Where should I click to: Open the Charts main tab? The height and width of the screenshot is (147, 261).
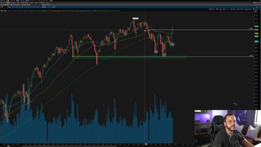point(31,3)
